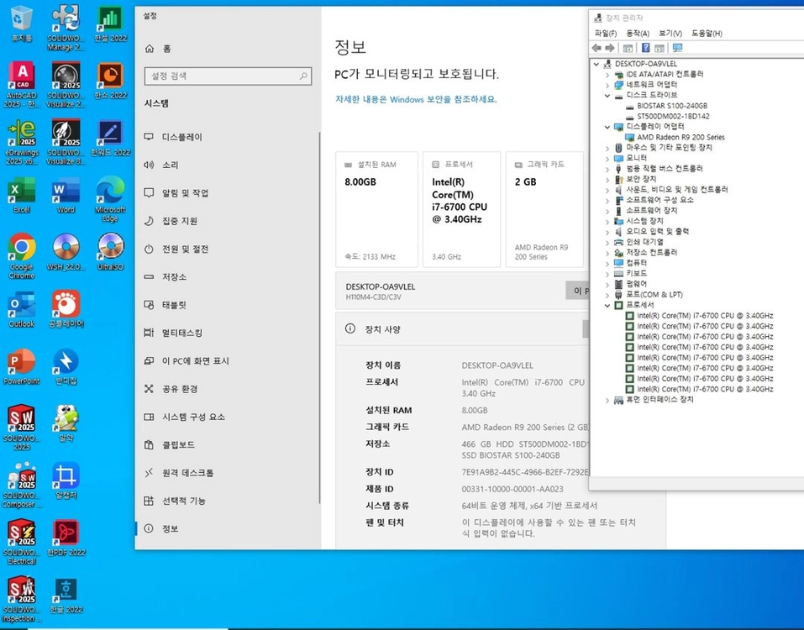
Task: Click the 설정 검색 search field
Action: [229, 76]
